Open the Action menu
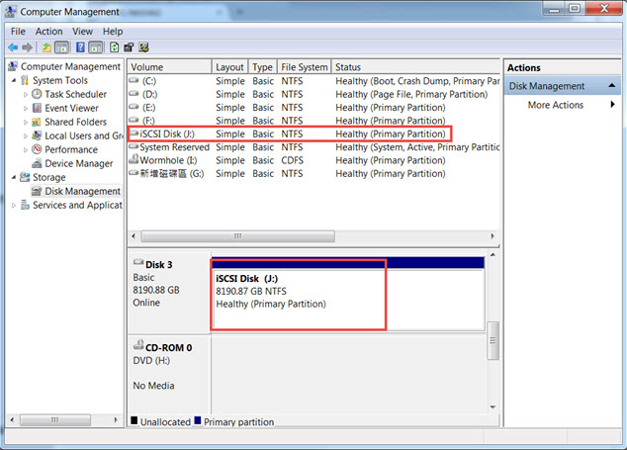The width and height of the screenshot is (627, 450). 48,31
